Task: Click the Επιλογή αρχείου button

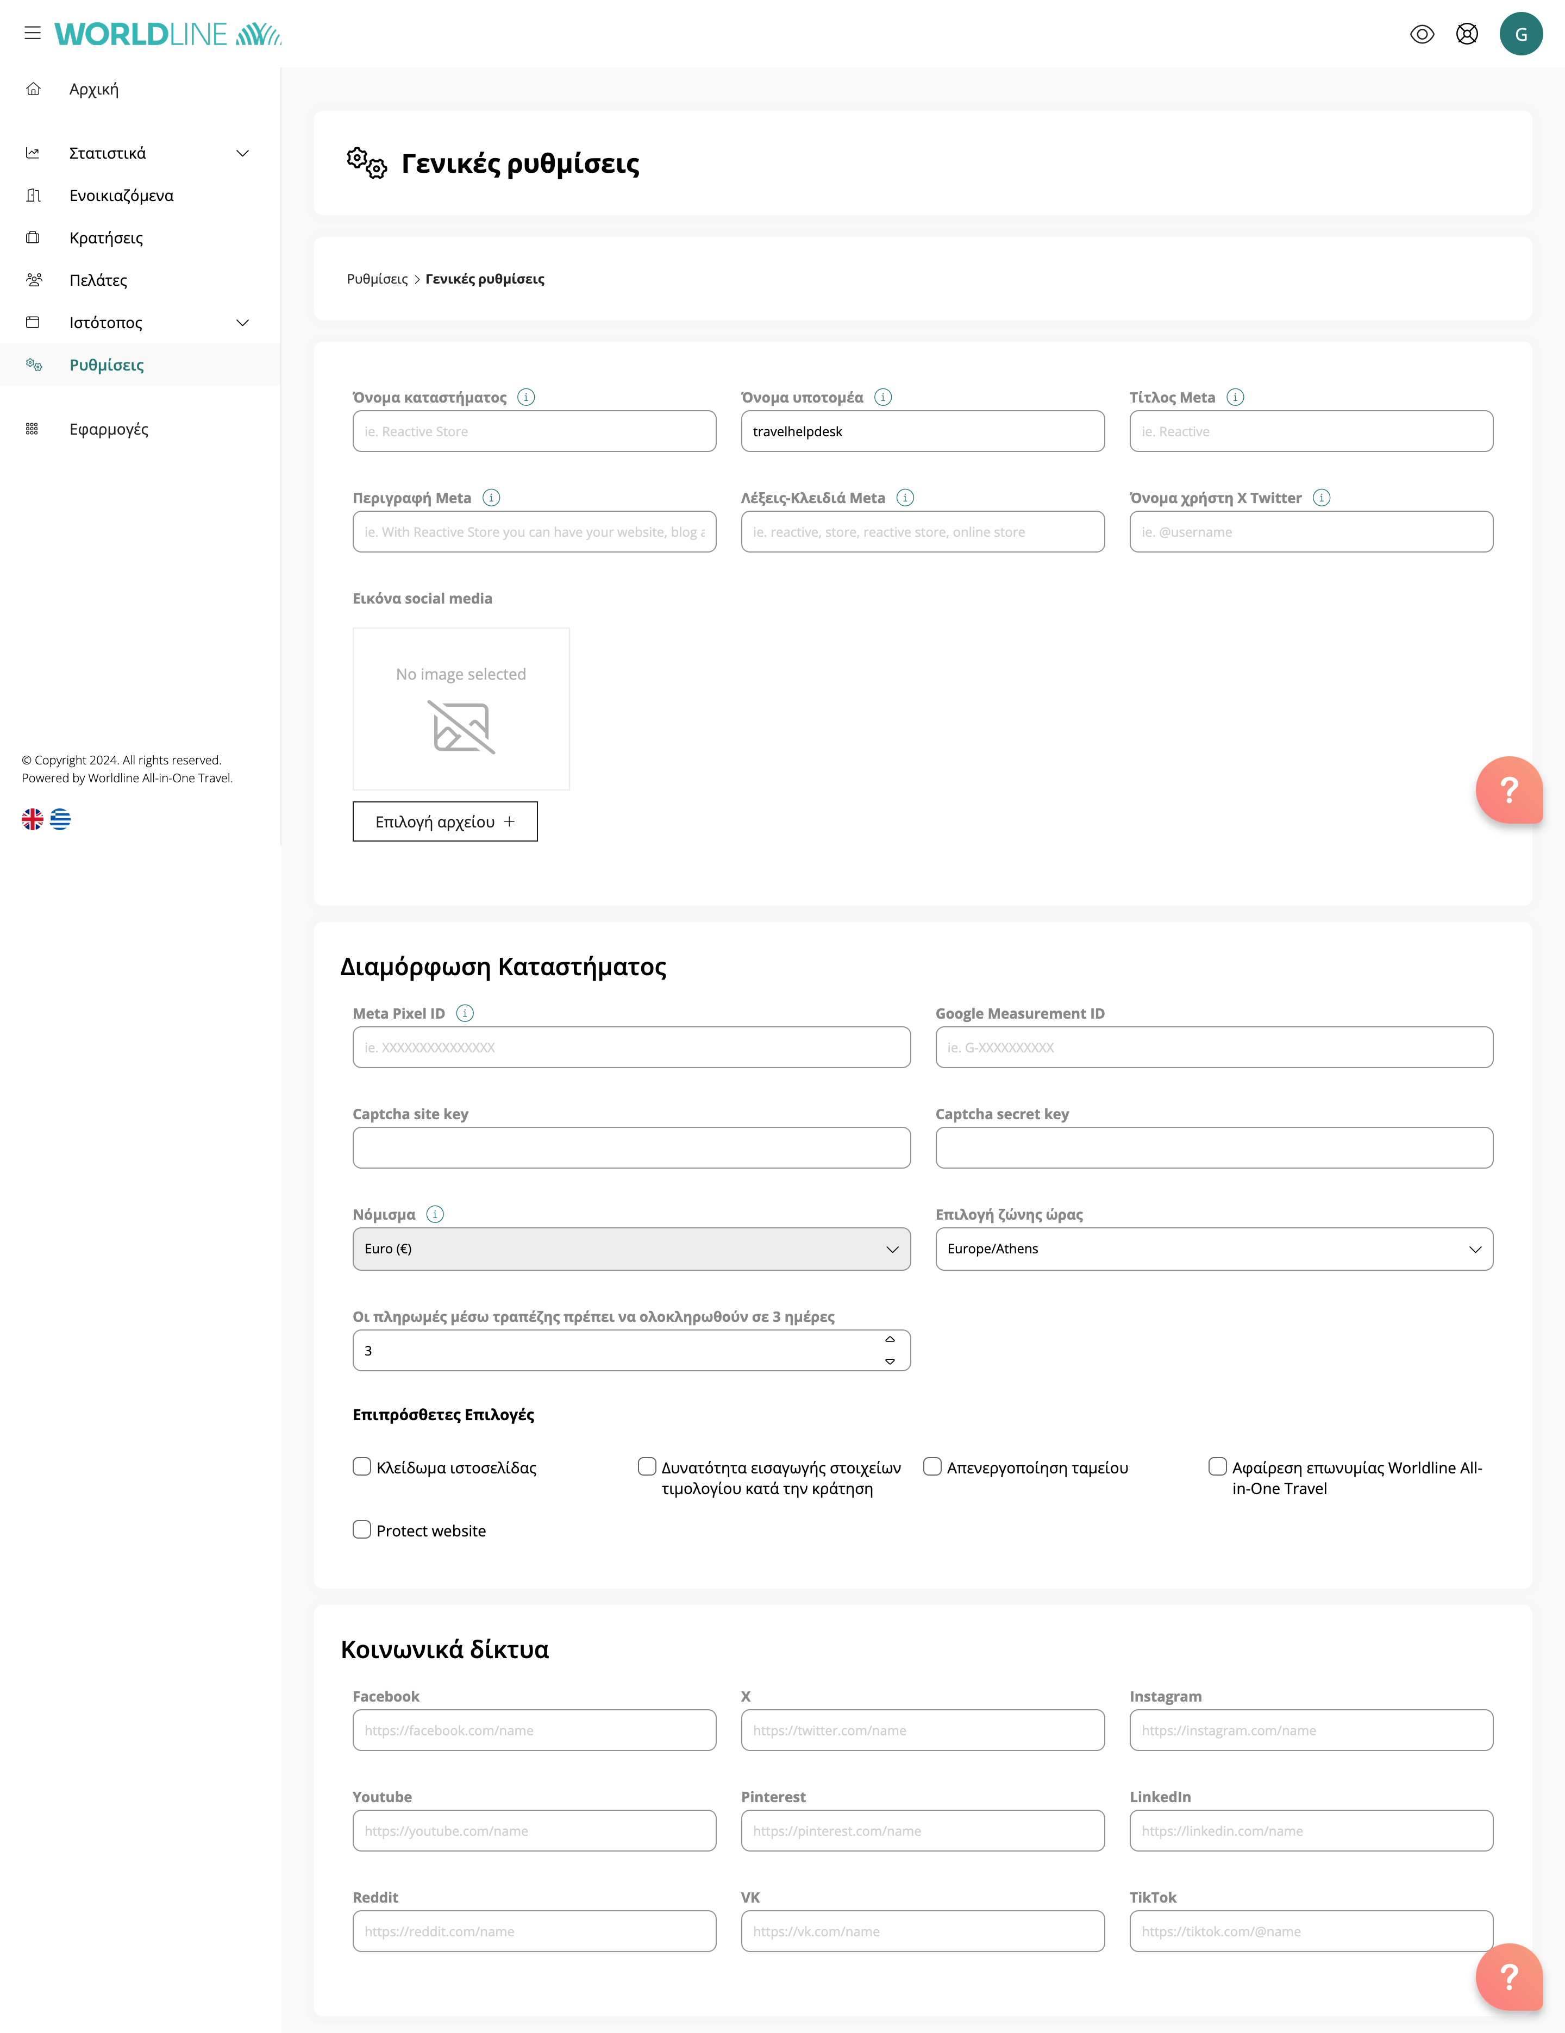Action: (x=444, y=822)
